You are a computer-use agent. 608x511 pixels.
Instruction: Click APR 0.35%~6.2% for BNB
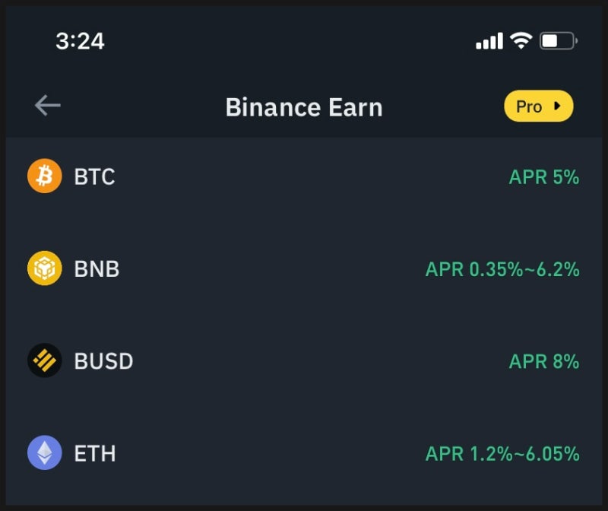click(502, 269)
